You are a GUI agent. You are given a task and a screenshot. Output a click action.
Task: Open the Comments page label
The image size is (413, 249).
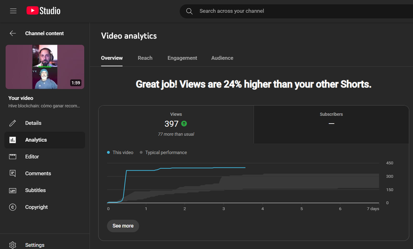click(38, 173)
